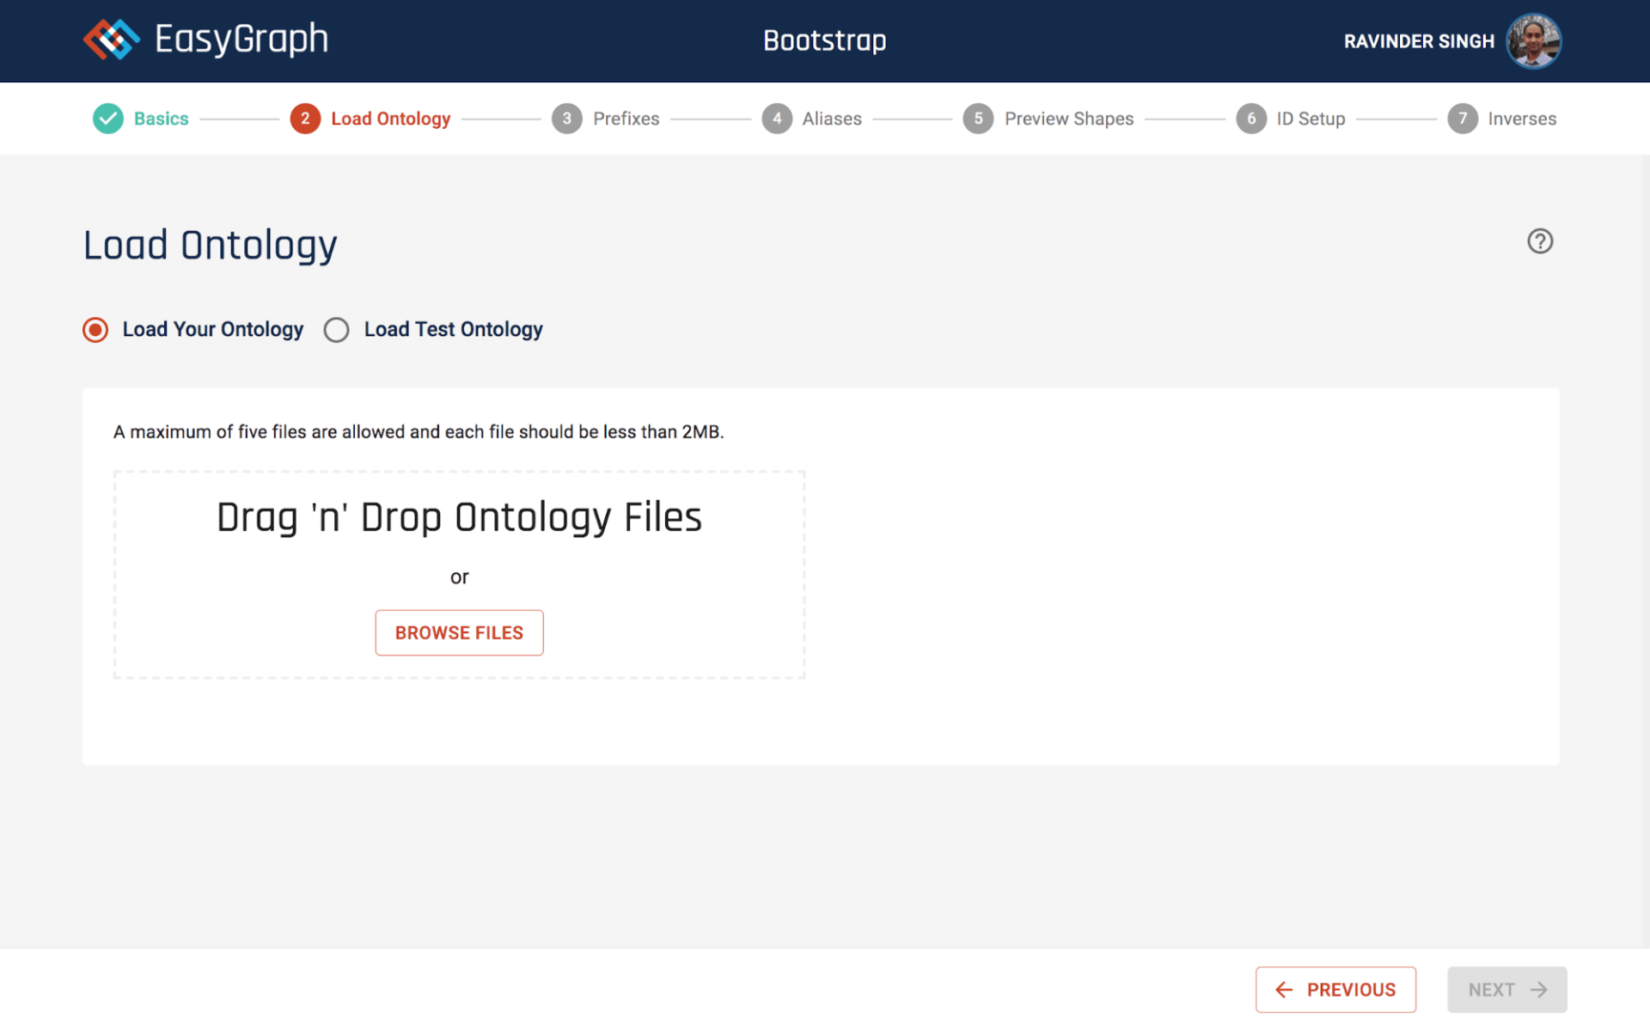Click step 4 circle icon for Aliases
The height and width of the screenshot is (1031, 1650).
tap(777, 119)
